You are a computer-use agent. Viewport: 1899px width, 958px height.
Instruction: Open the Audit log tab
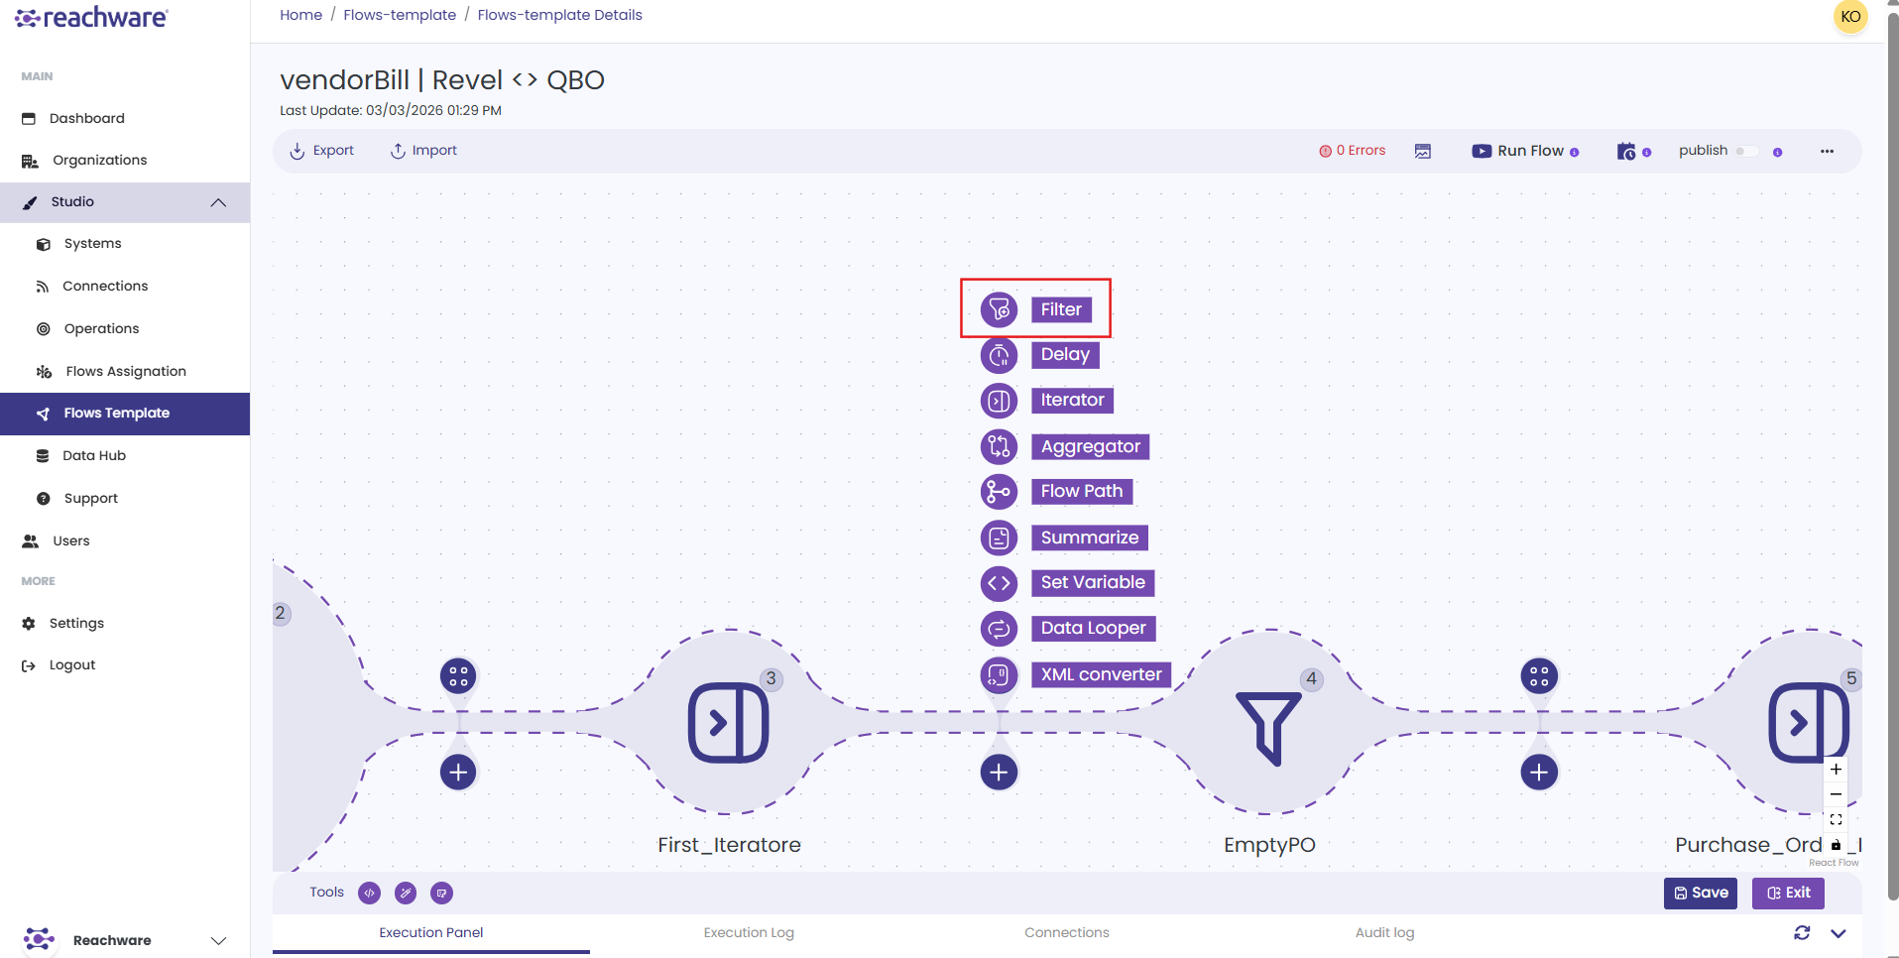[1384, 932]
